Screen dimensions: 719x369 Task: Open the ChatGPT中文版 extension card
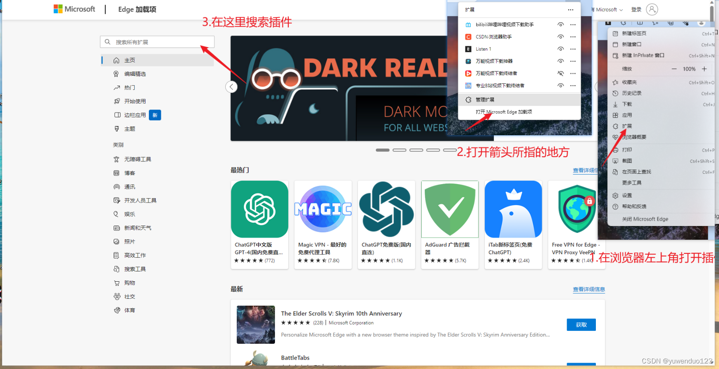click(260, 225)
